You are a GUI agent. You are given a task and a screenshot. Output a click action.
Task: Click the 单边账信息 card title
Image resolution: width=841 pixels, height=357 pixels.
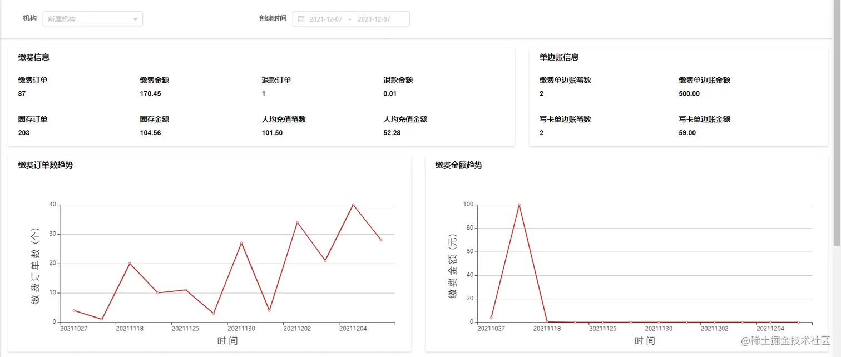pos(559,57)
